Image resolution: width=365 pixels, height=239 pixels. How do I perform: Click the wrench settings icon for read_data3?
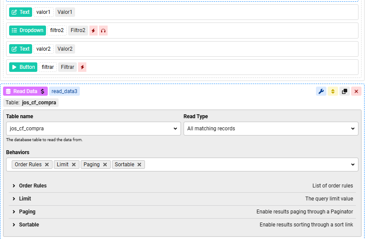(x=321, y=91)
